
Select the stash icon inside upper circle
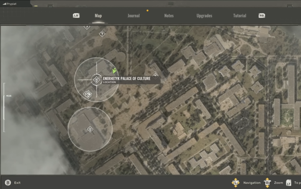point(88,94)
